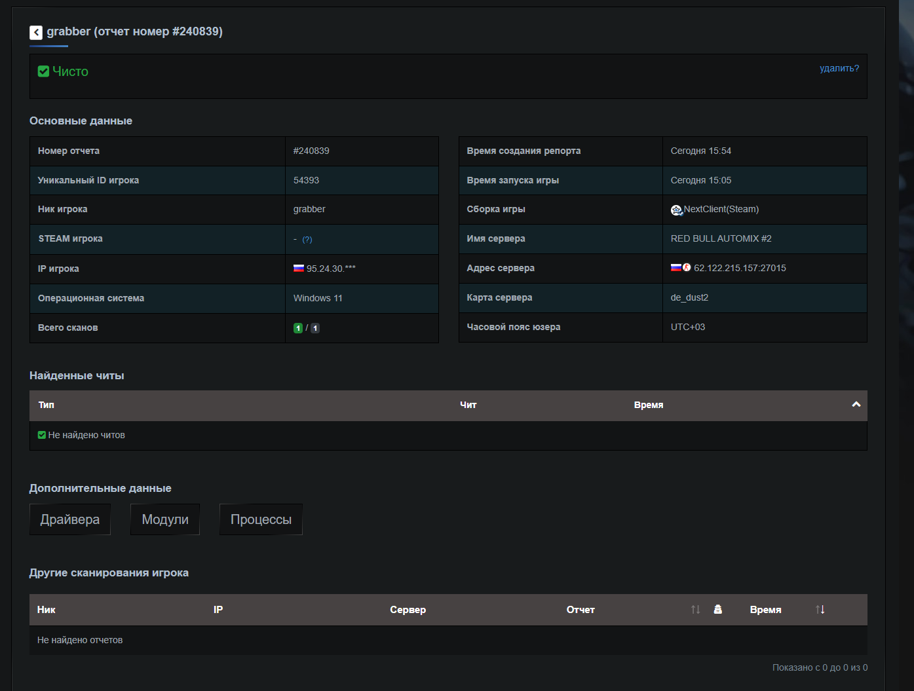This screenshot has height=691, width=914.
Task: Sort reports by Отчет column arrows
Action: [695, 610]
